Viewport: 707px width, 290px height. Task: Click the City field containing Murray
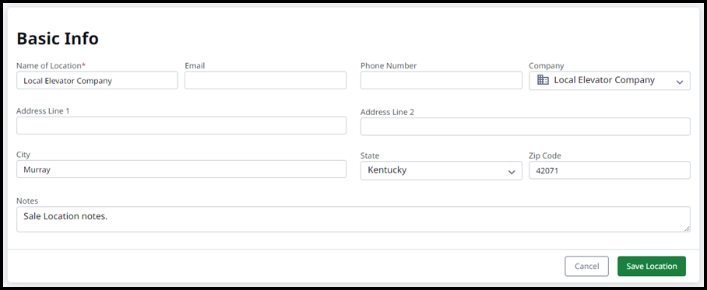click(x=181, y=169)
